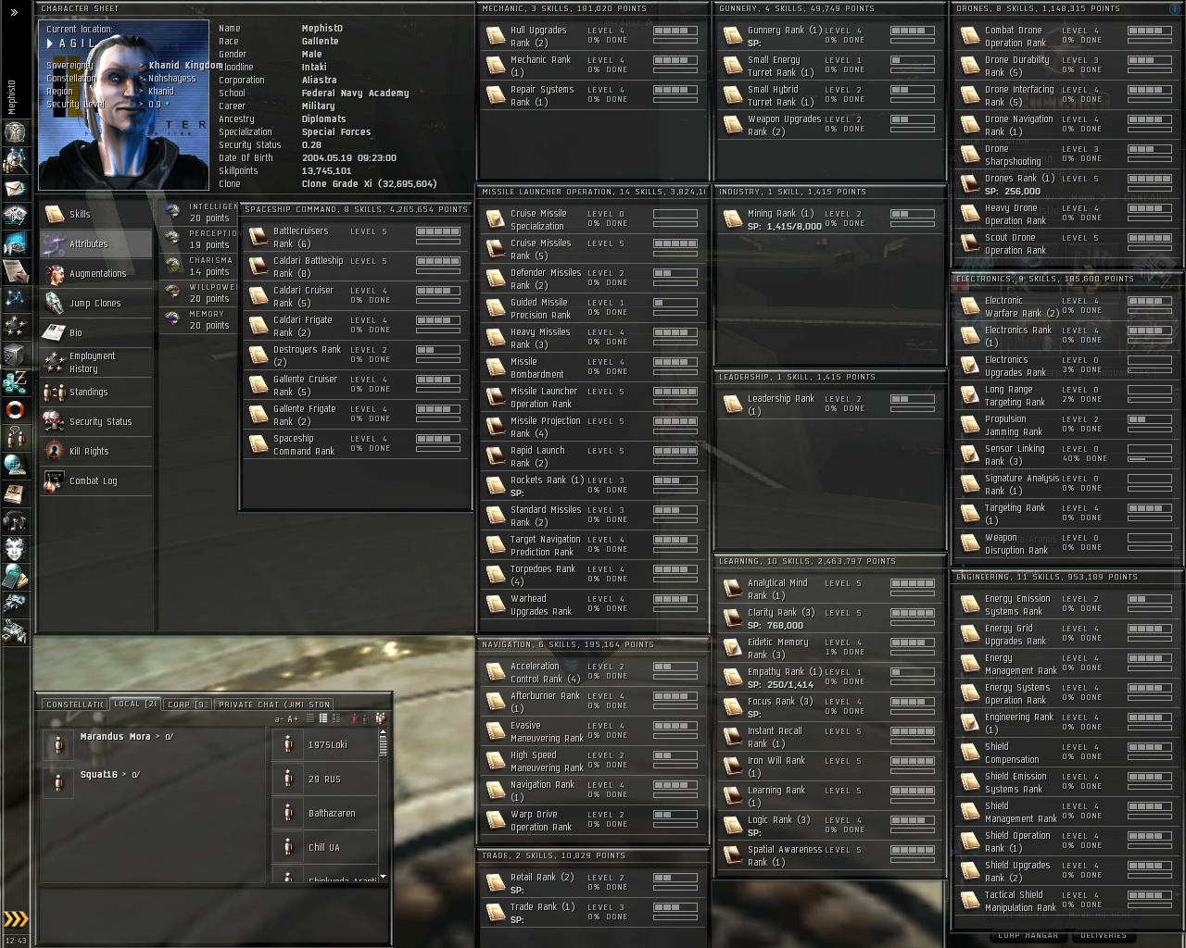Open the star map constellation icon
Viewport: 1186px width, 948px height.
pyautogui.click(x=15, y=298)
